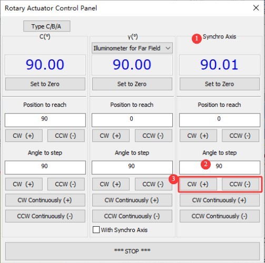The height and width of the screenshot is (263, 265).
Task: Hit the *** STOP *** button
Action: (x=132, y=251)
